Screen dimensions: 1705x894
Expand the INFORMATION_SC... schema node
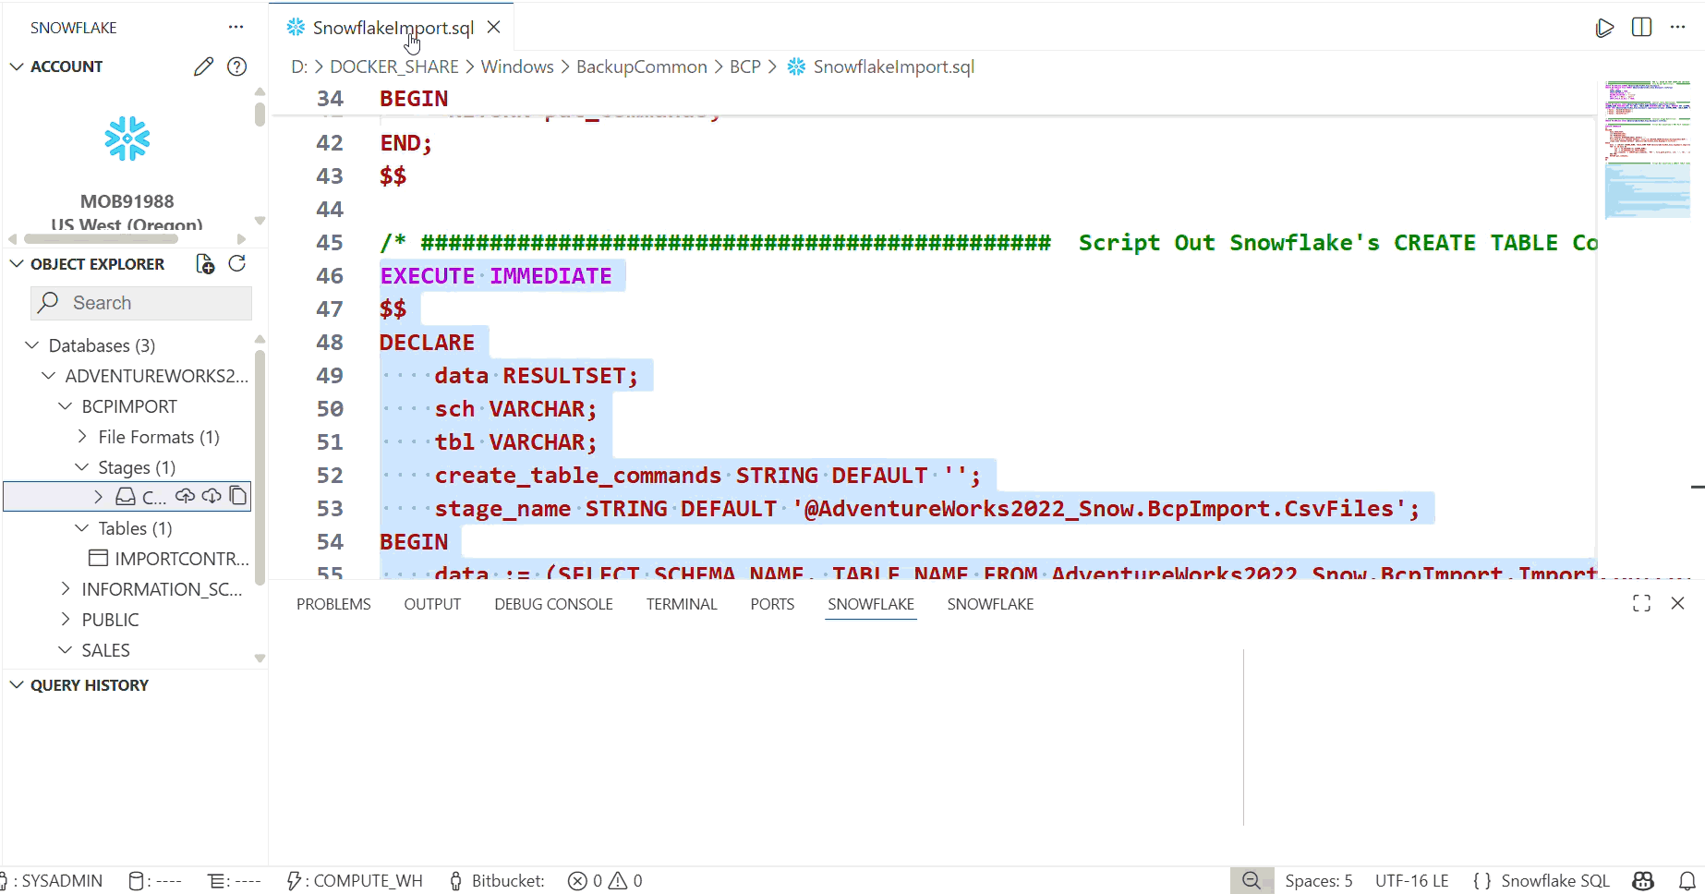(x=66, y=589)
